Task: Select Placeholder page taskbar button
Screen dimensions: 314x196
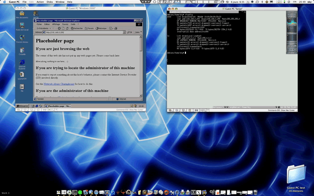Action: click(x=58, y=106)
